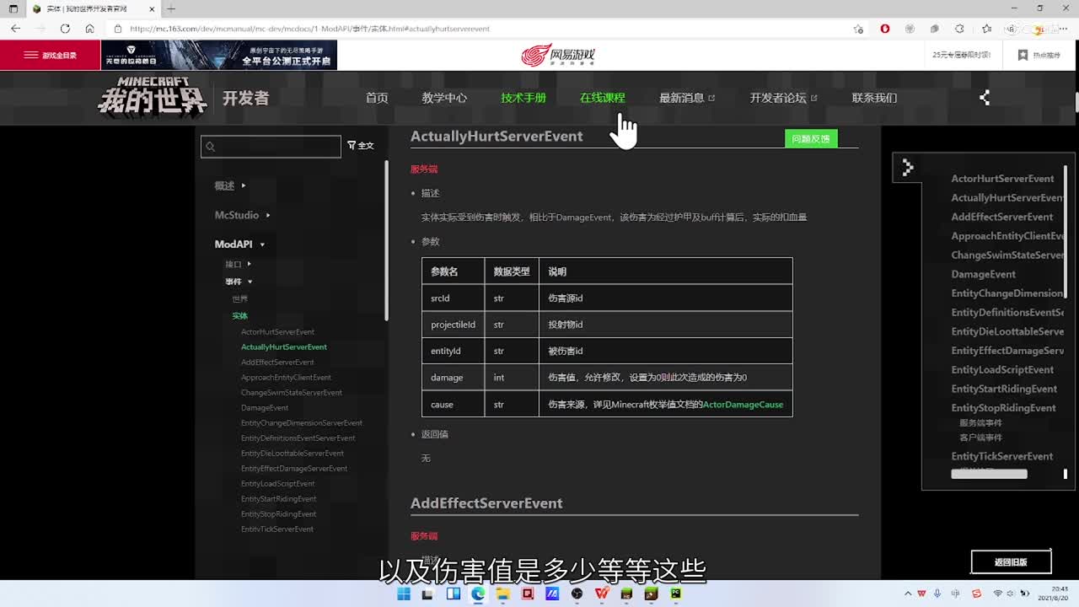Go back using the browser back arrow
This screenshot has height=607, width=1079.
click(x=15, y=29)
